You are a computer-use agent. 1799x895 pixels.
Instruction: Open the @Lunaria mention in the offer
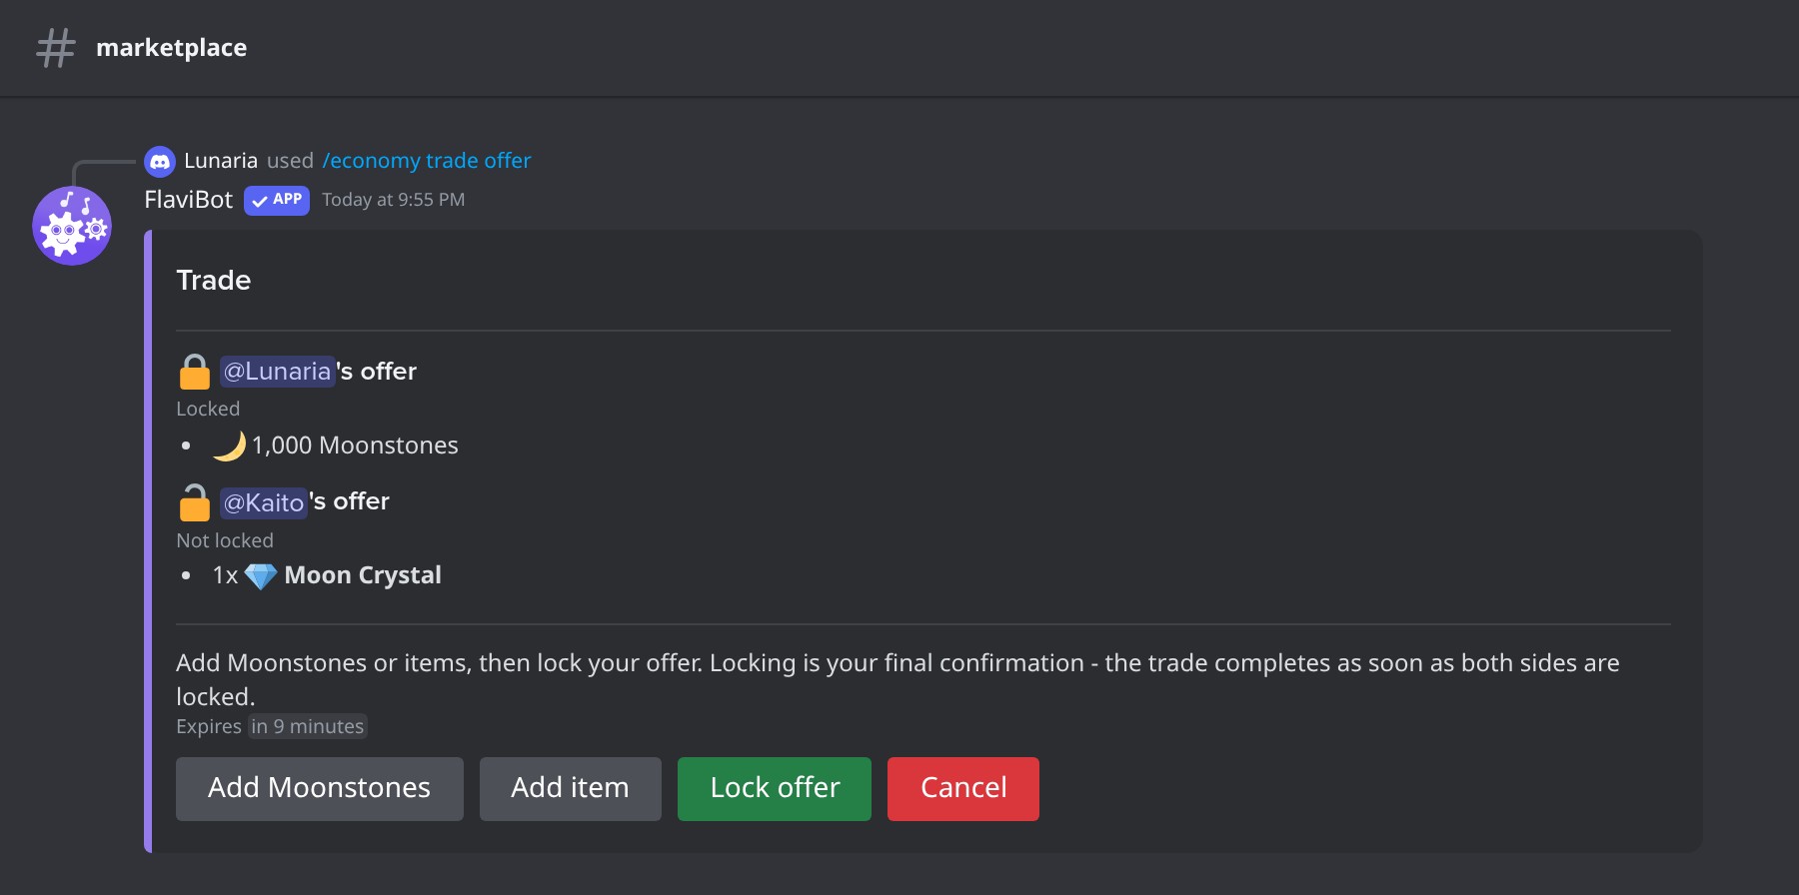(278, 372)
